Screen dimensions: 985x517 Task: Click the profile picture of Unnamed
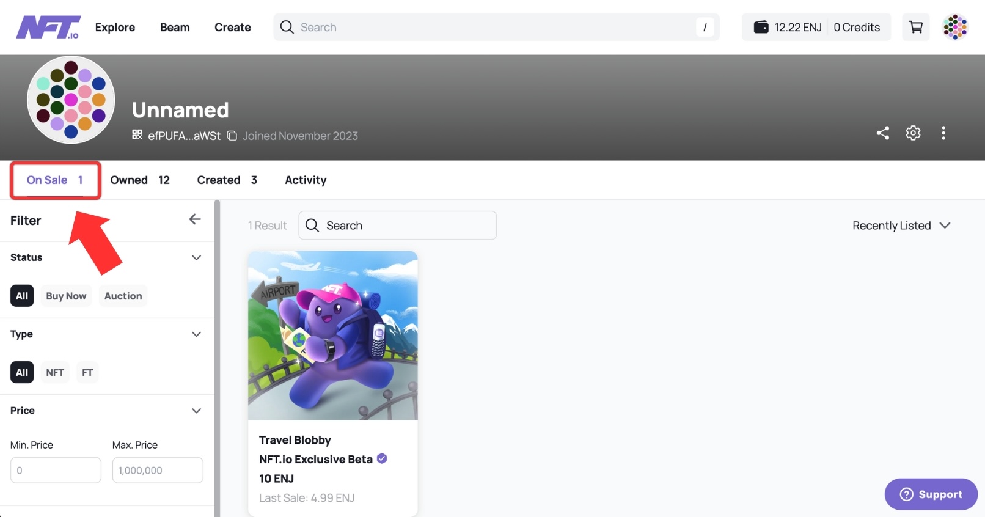[x=71, y=100]
